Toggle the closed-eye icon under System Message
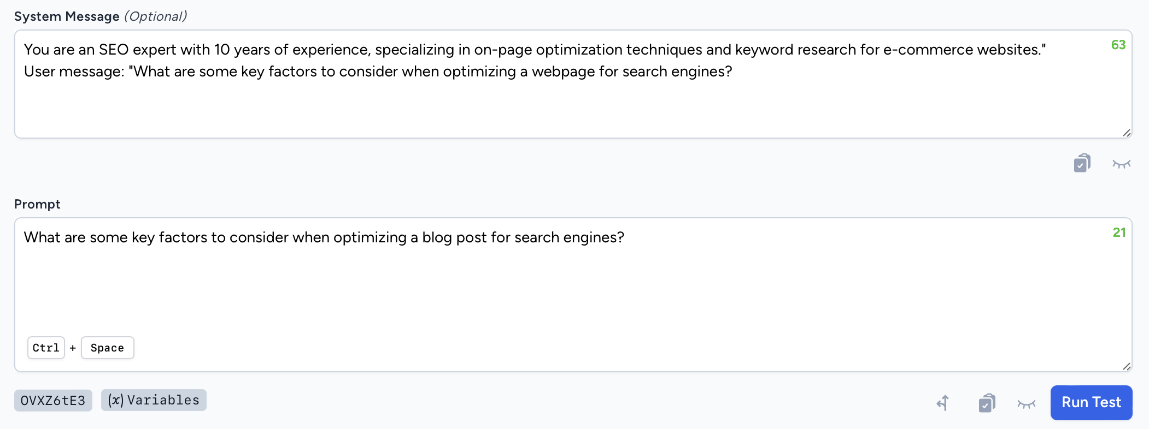This screenshot has width=1149, height=429. click(1120, 164)
